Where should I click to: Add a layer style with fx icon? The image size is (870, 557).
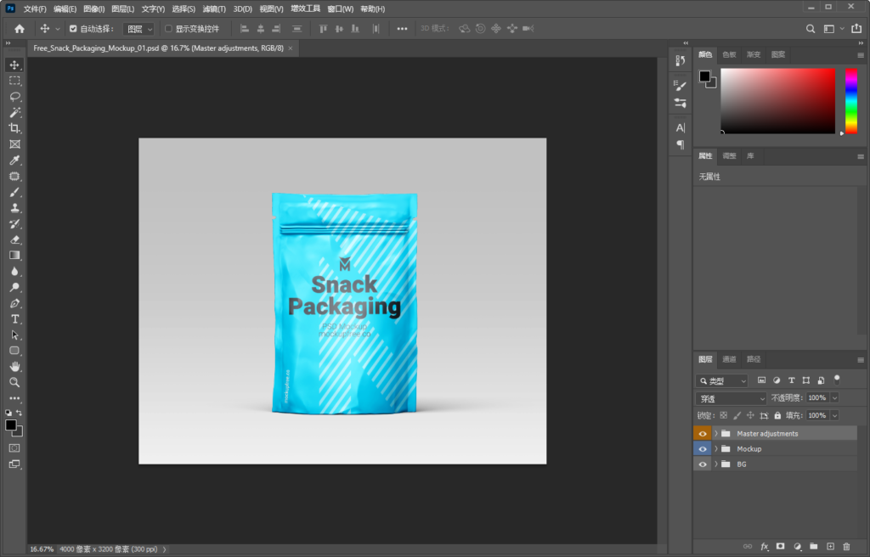(764, 547)
